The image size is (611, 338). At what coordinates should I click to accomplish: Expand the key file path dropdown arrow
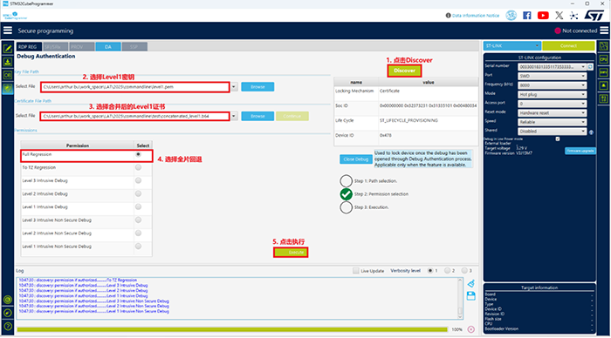click(234, 87)
